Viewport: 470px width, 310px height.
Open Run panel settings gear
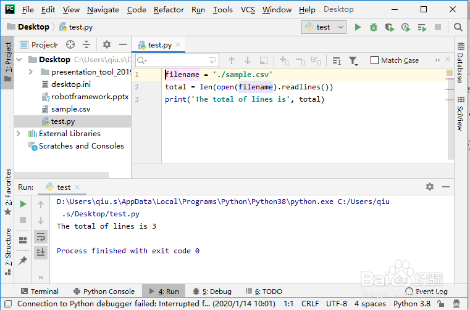(x=430, y=187)
